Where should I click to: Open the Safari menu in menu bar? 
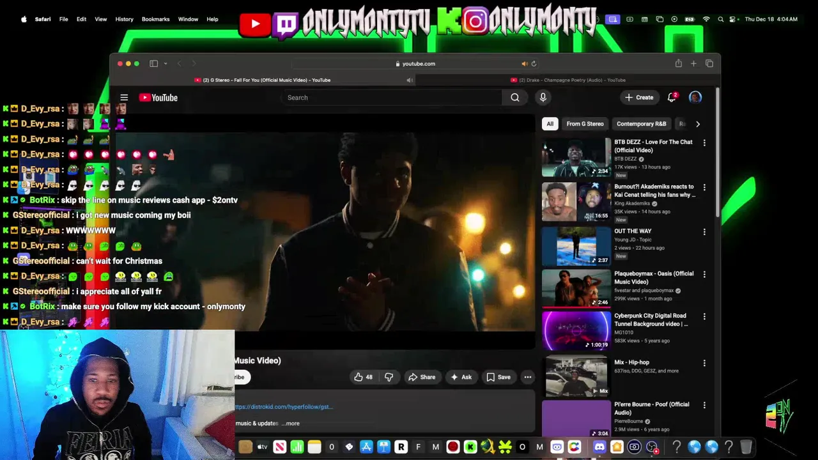pos(43,19)
